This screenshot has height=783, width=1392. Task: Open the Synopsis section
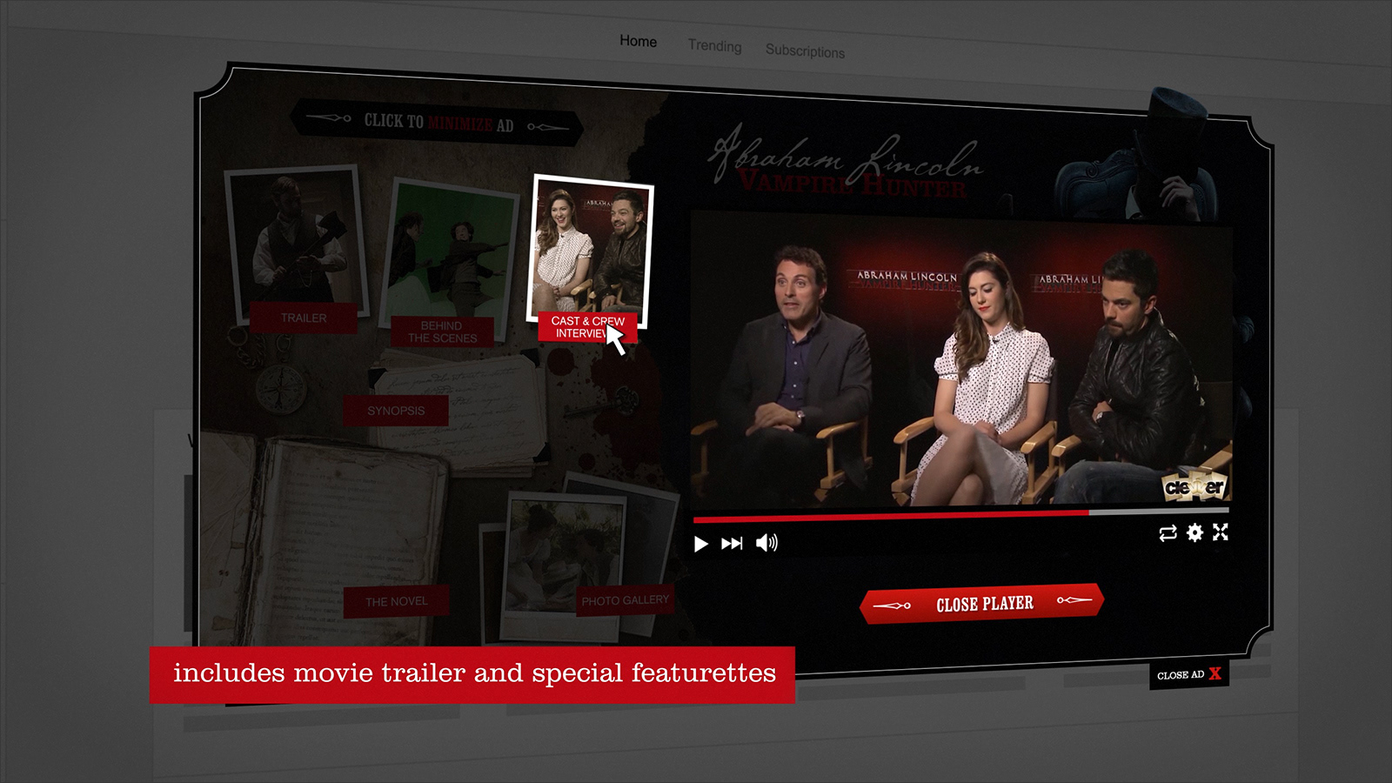[x=396, y=411]
